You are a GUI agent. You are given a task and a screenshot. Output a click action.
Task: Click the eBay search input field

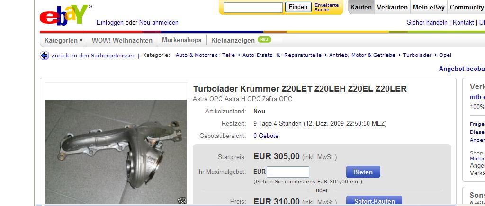pos(253,7)
